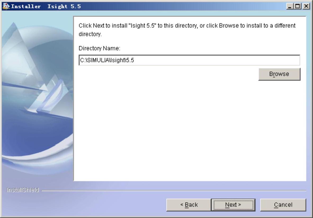Focus the Directory Name input field
This screenshot has width=313, height=218.
click(189, 60)
